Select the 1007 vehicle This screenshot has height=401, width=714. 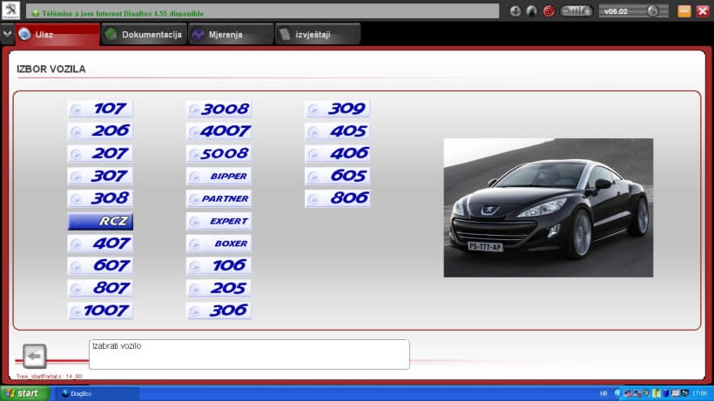[100, 311]
